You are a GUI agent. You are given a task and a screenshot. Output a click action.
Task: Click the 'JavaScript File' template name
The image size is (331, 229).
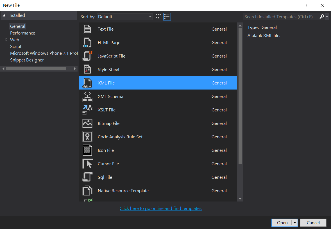[x=112, y=56]
